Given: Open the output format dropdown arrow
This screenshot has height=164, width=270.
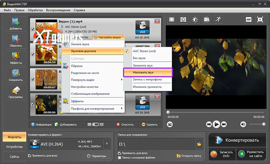Looking at the screenshot, I should pyautogui.click(x=107, y=144).
